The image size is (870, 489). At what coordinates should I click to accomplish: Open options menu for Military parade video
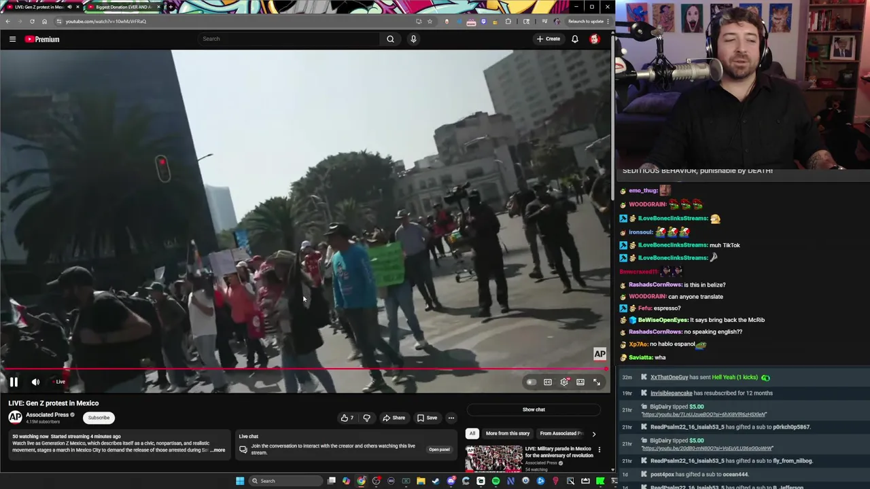pyautogui.click(x=599, y=450)
